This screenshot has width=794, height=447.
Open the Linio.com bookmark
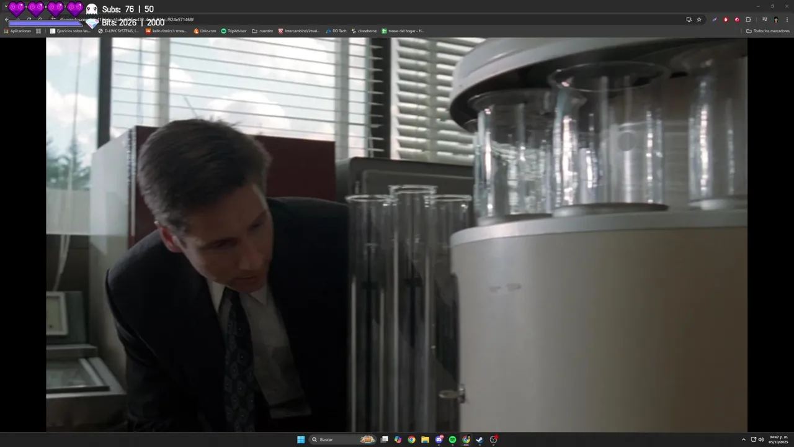tap(205, 31)
